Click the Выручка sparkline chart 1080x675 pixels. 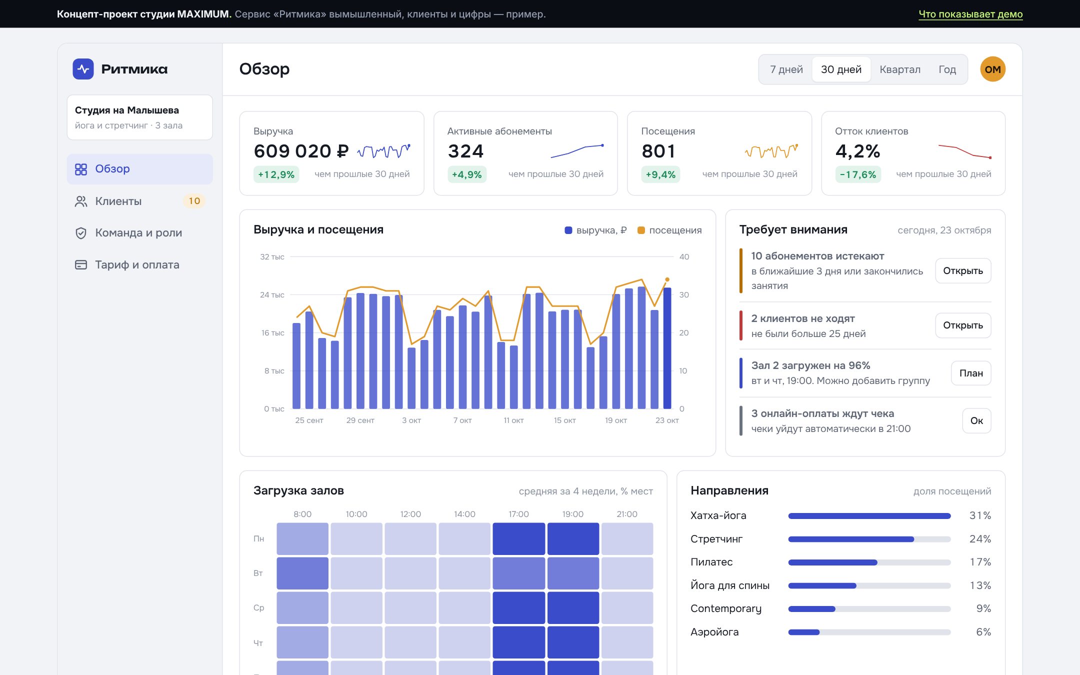click(384, 150)
